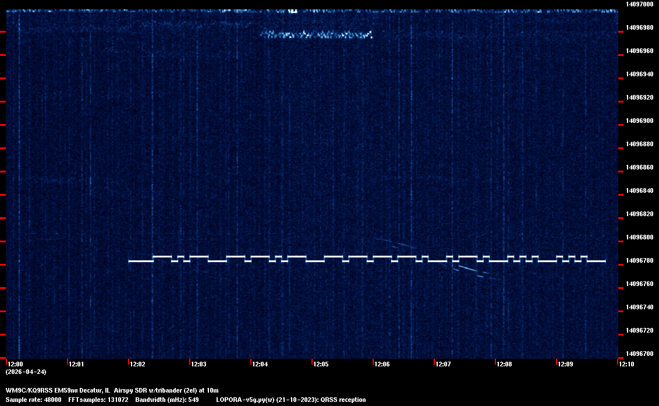Click the faint noisy signal near 14096980
Screen dimensions: 659x406
[316, 35]
